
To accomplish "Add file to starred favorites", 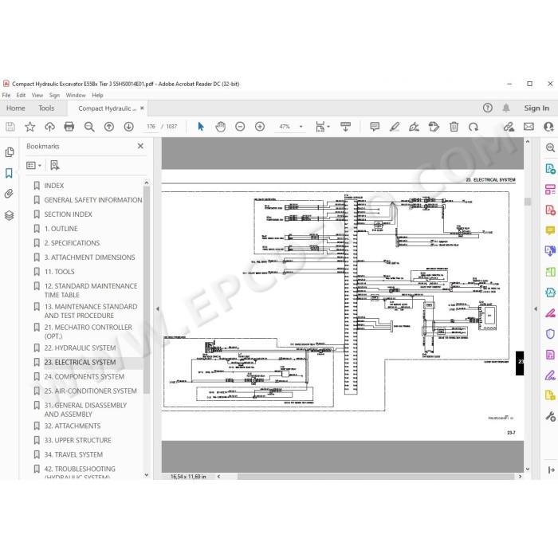I will click(x=30, y=127).
